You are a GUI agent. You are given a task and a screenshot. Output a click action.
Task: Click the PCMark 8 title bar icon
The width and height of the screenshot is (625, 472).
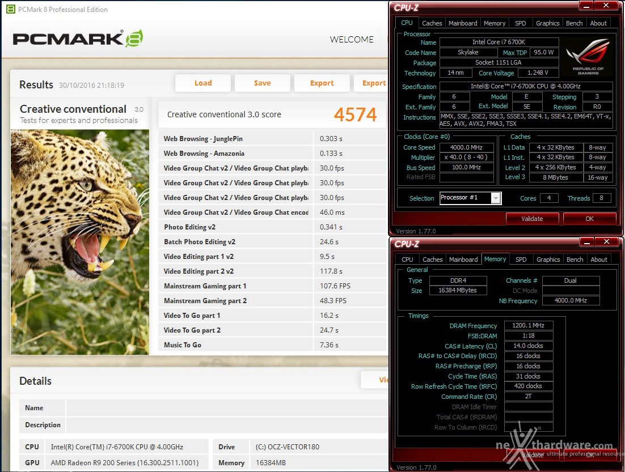pos(11,9)
